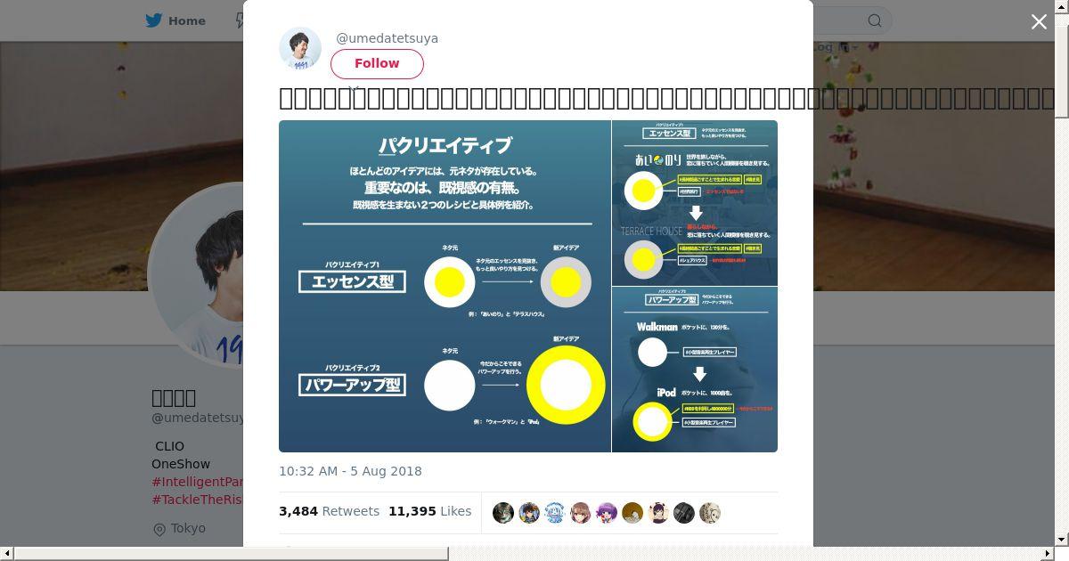1069x561 pixels.
Task: Open the timestamp 10:32 AM - 5 Aug 2018
Action: [x=350, y=471]
